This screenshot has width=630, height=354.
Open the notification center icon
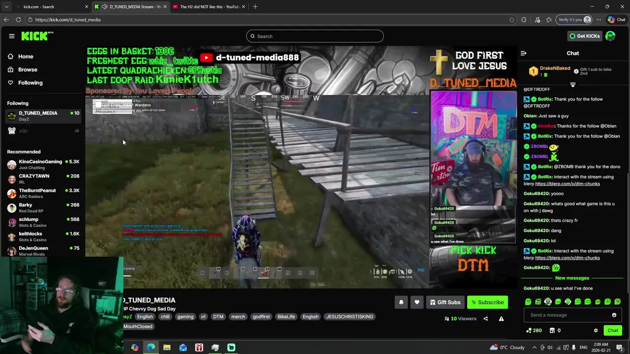click(620, 348)
